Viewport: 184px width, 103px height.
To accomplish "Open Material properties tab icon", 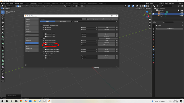I will click(x=154, y=63).
